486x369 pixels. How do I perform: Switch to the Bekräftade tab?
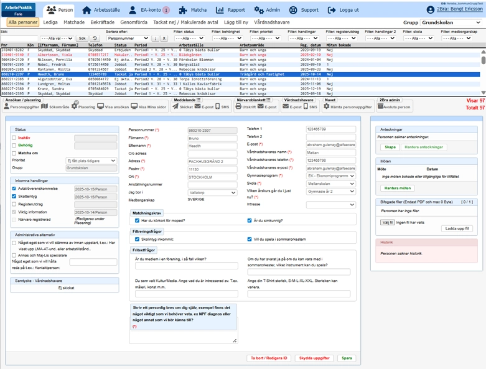[x=103, y=22]
